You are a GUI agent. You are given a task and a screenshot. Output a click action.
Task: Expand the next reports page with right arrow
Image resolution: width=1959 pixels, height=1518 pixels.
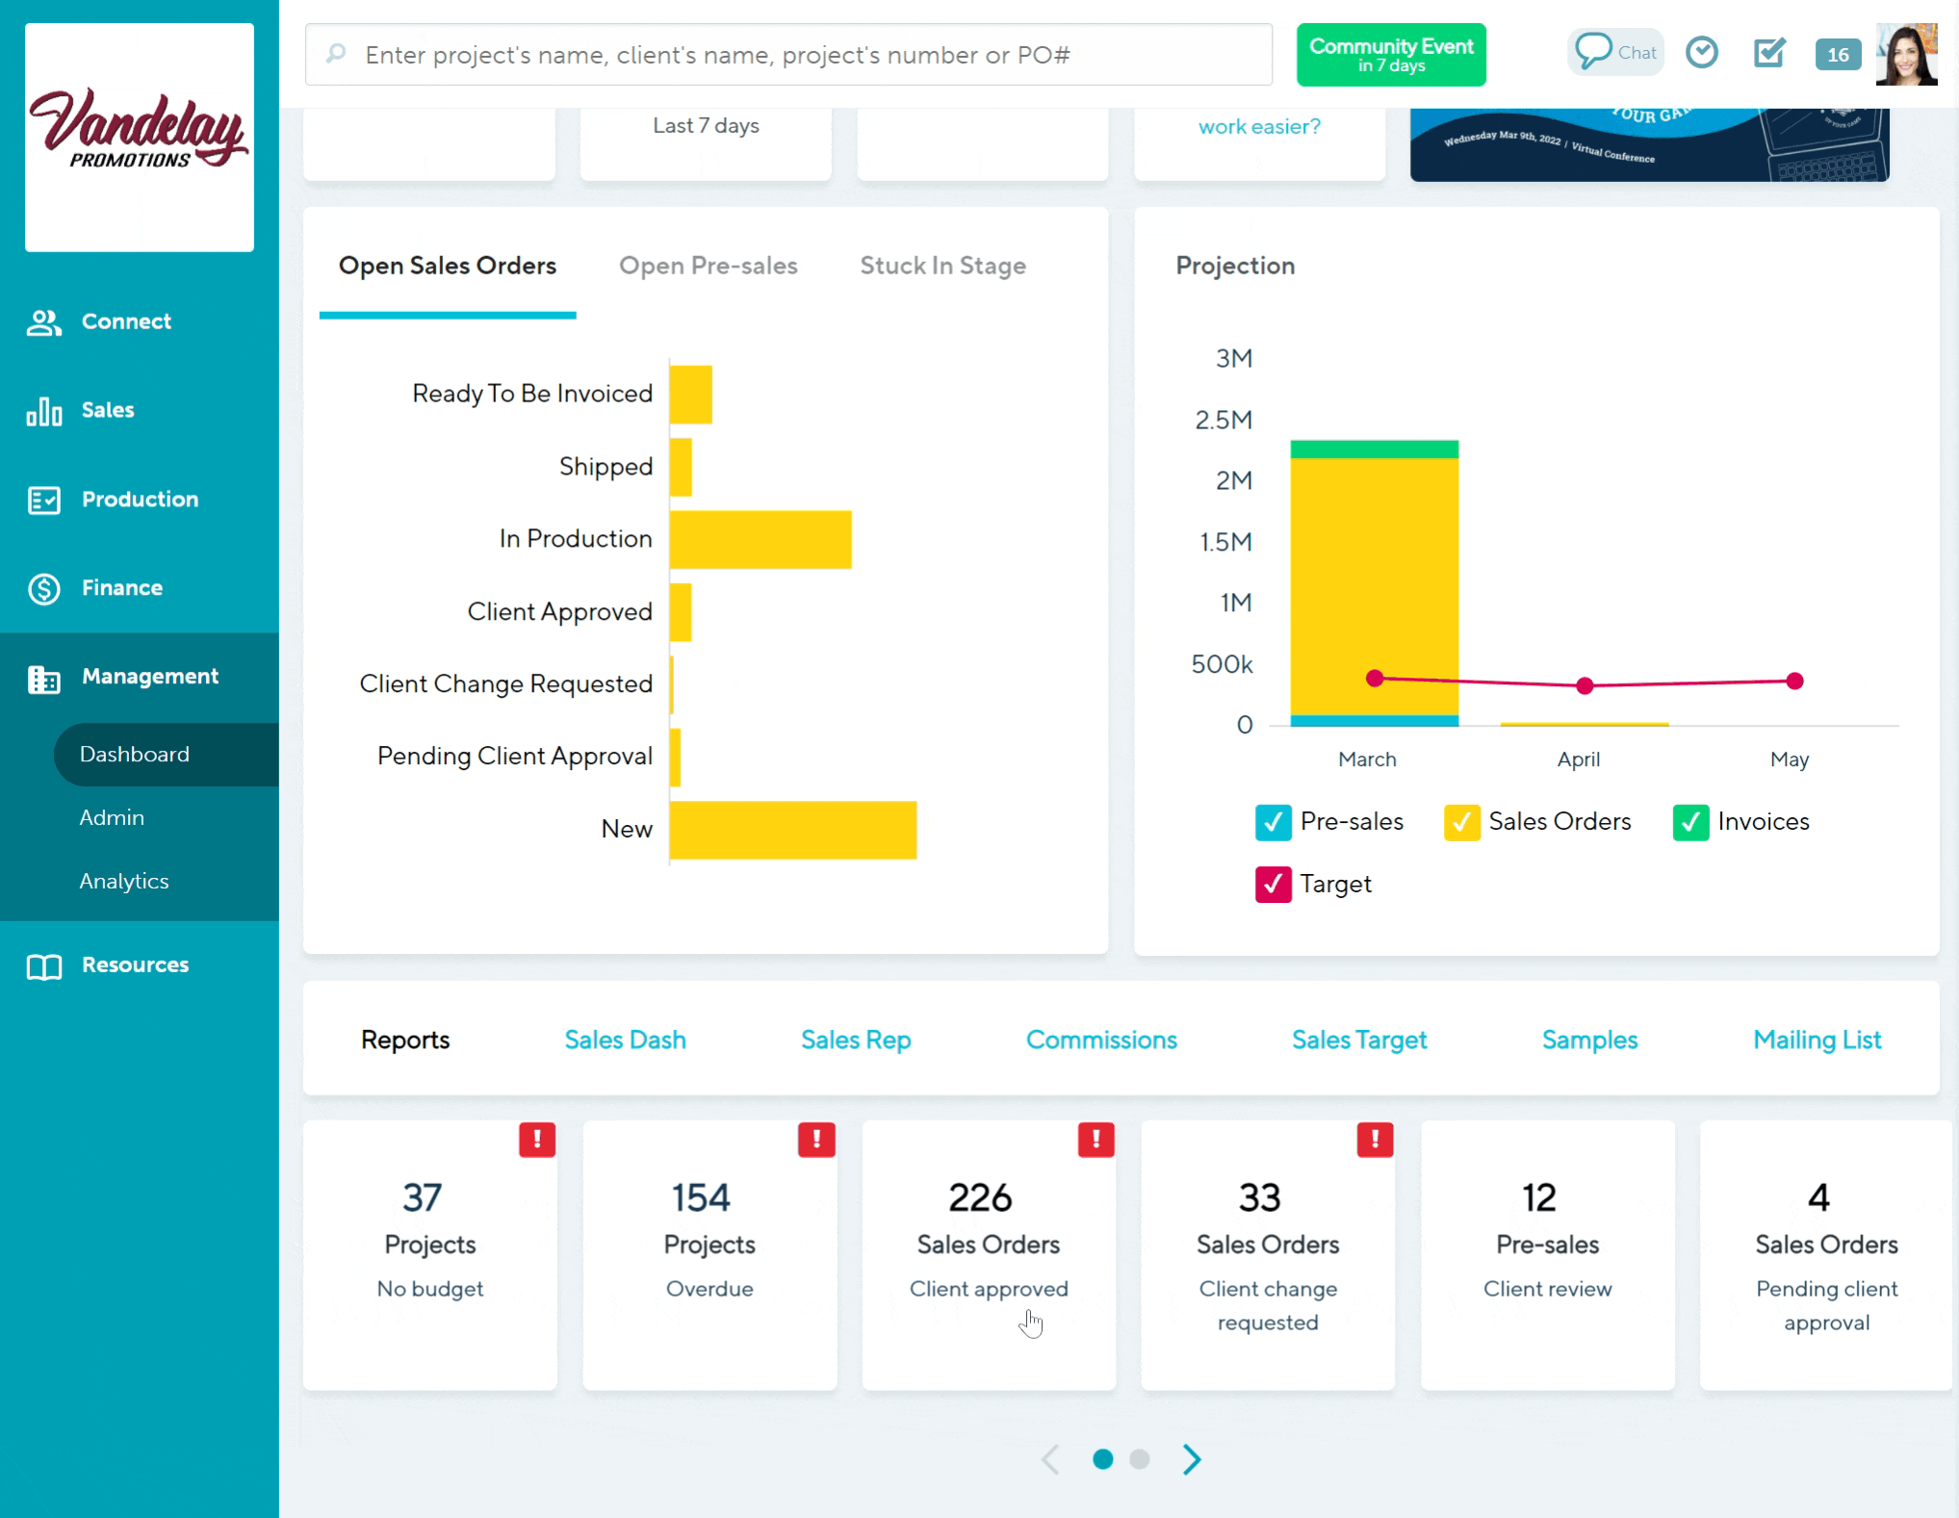[x=1191, y=1459]
